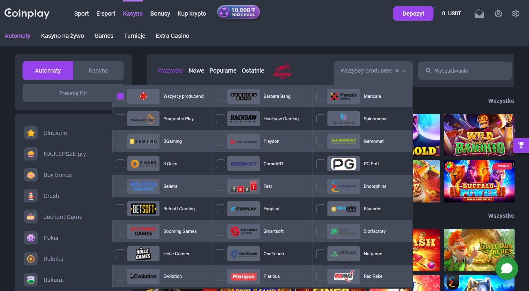The height and width of the screenshot is (291, 529).
Task: Check the Fazi checkbox
Action: tap(220, 186)
